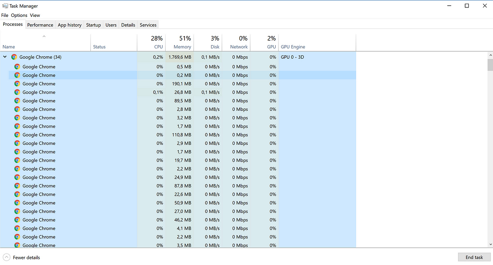This screenshot has height=265, width=493.
Task: Select the Processes tab
Action: [13, 24]
